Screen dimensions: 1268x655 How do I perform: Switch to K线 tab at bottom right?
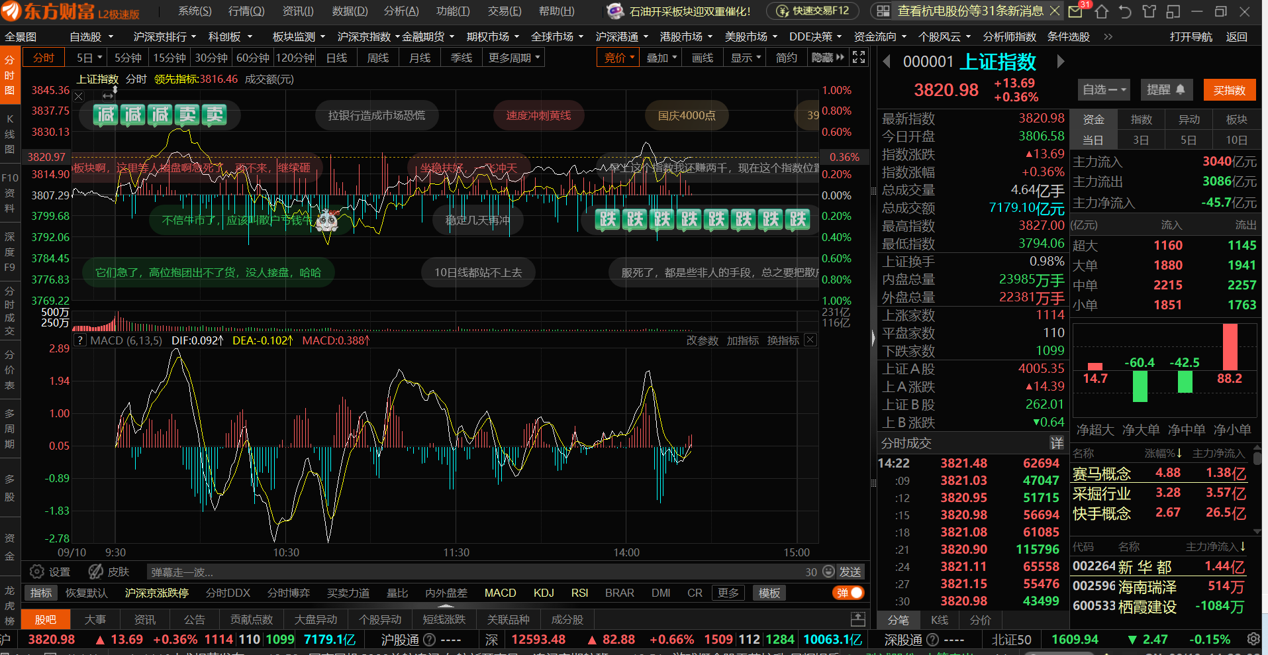point(940,620)
